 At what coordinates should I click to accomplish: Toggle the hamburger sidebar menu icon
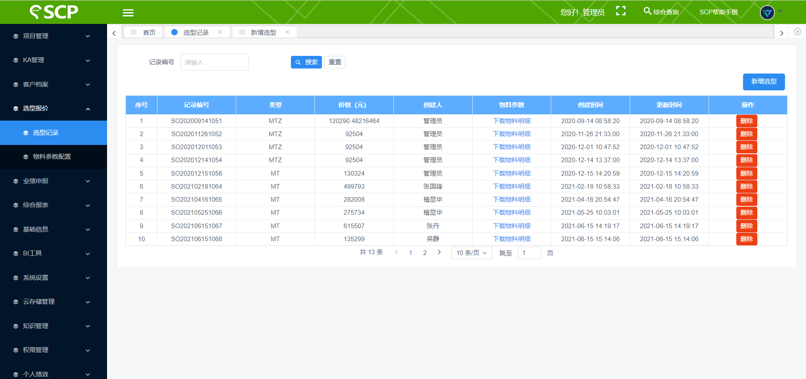click(128, 13)
